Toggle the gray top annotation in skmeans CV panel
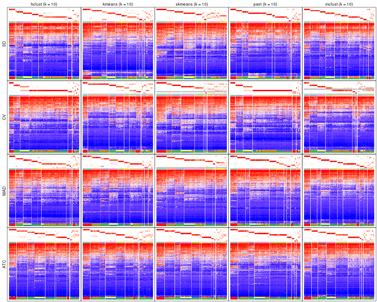Viewport: 377px width, 302px height. tap(188, 92)
